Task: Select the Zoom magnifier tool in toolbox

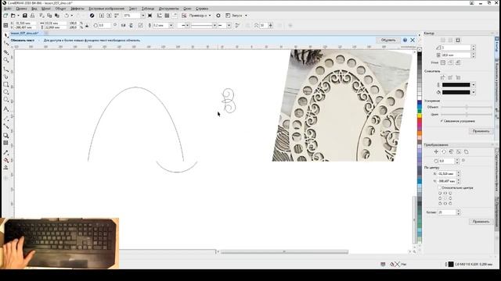Action: tap(5, 60)
